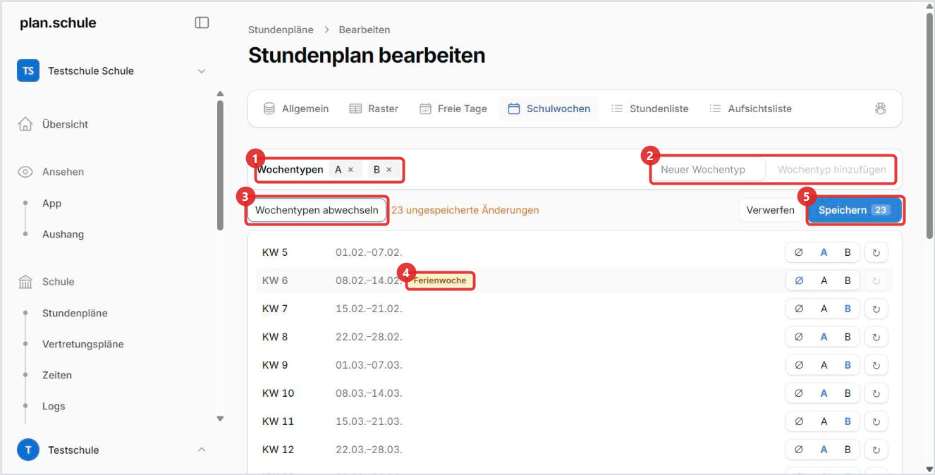Set KW 5 to no week type
The height and width of the screenshot is (475, 935).
click(x=799, y=252)
